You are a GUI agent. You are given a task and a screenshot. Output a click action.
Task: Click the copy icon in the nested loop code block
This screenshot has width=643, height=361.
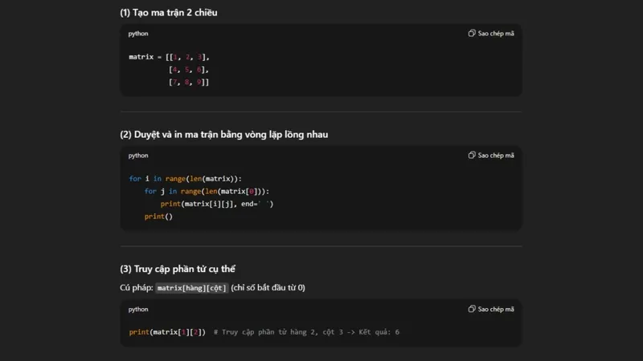pyautogui.click(x=472, y=156)
